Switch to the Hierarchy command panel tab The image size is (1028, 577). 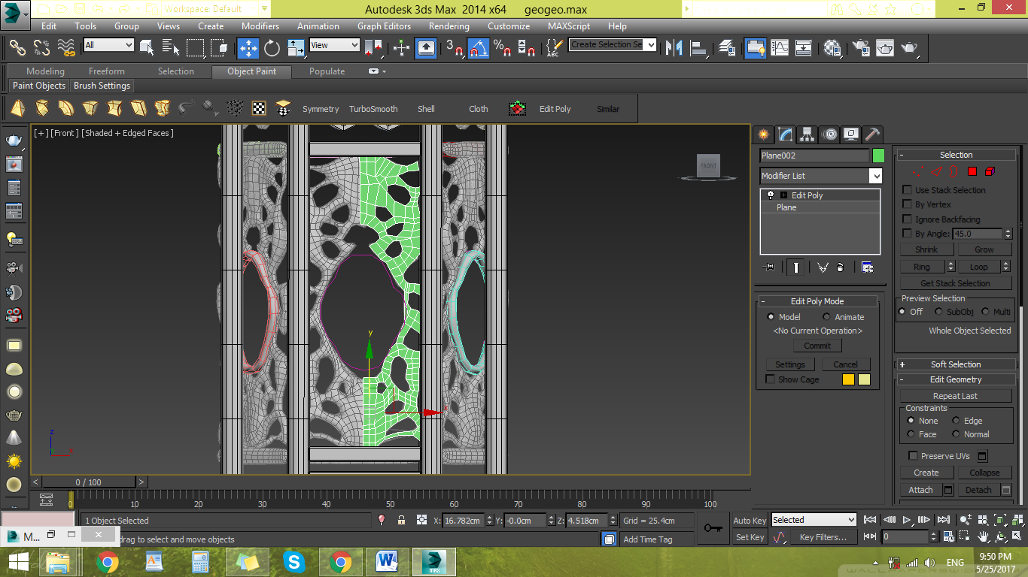pyautogui.click(x=807, y=134)
